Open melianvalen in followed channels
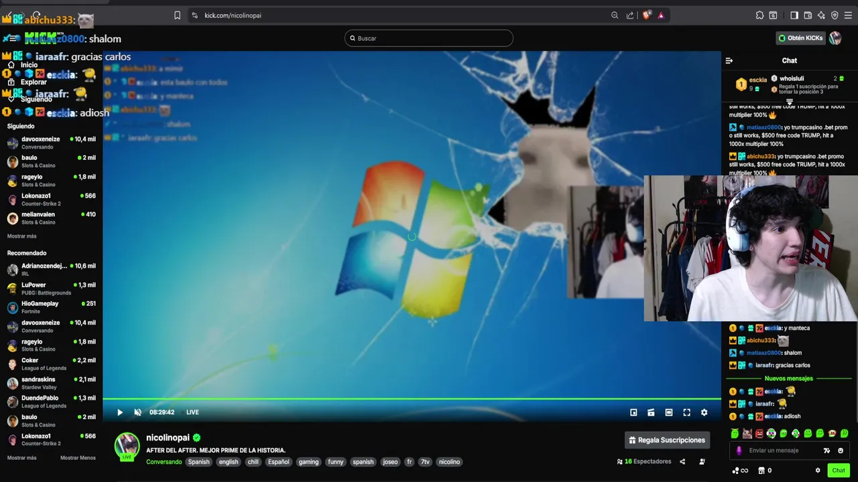This screenshot has height=482, width=858. point(51,218)
